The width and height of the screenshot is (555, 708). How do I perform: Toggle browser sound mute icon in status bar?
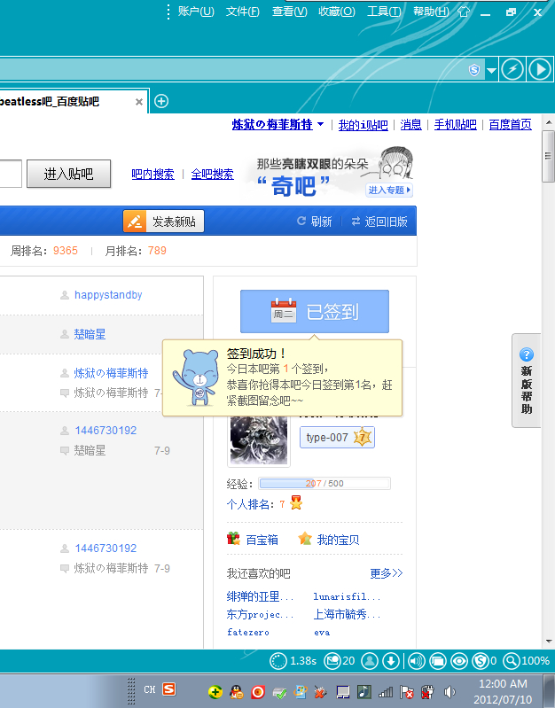click(416, 661)
